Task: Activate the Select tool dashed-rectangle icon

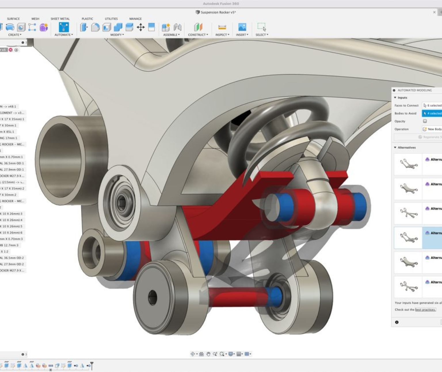Action: point(261,27)
